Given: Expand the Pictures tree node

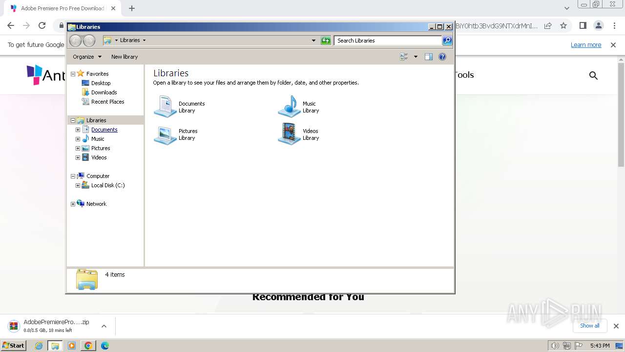Looking at the screenshot, I should click(x=78, y=148).
